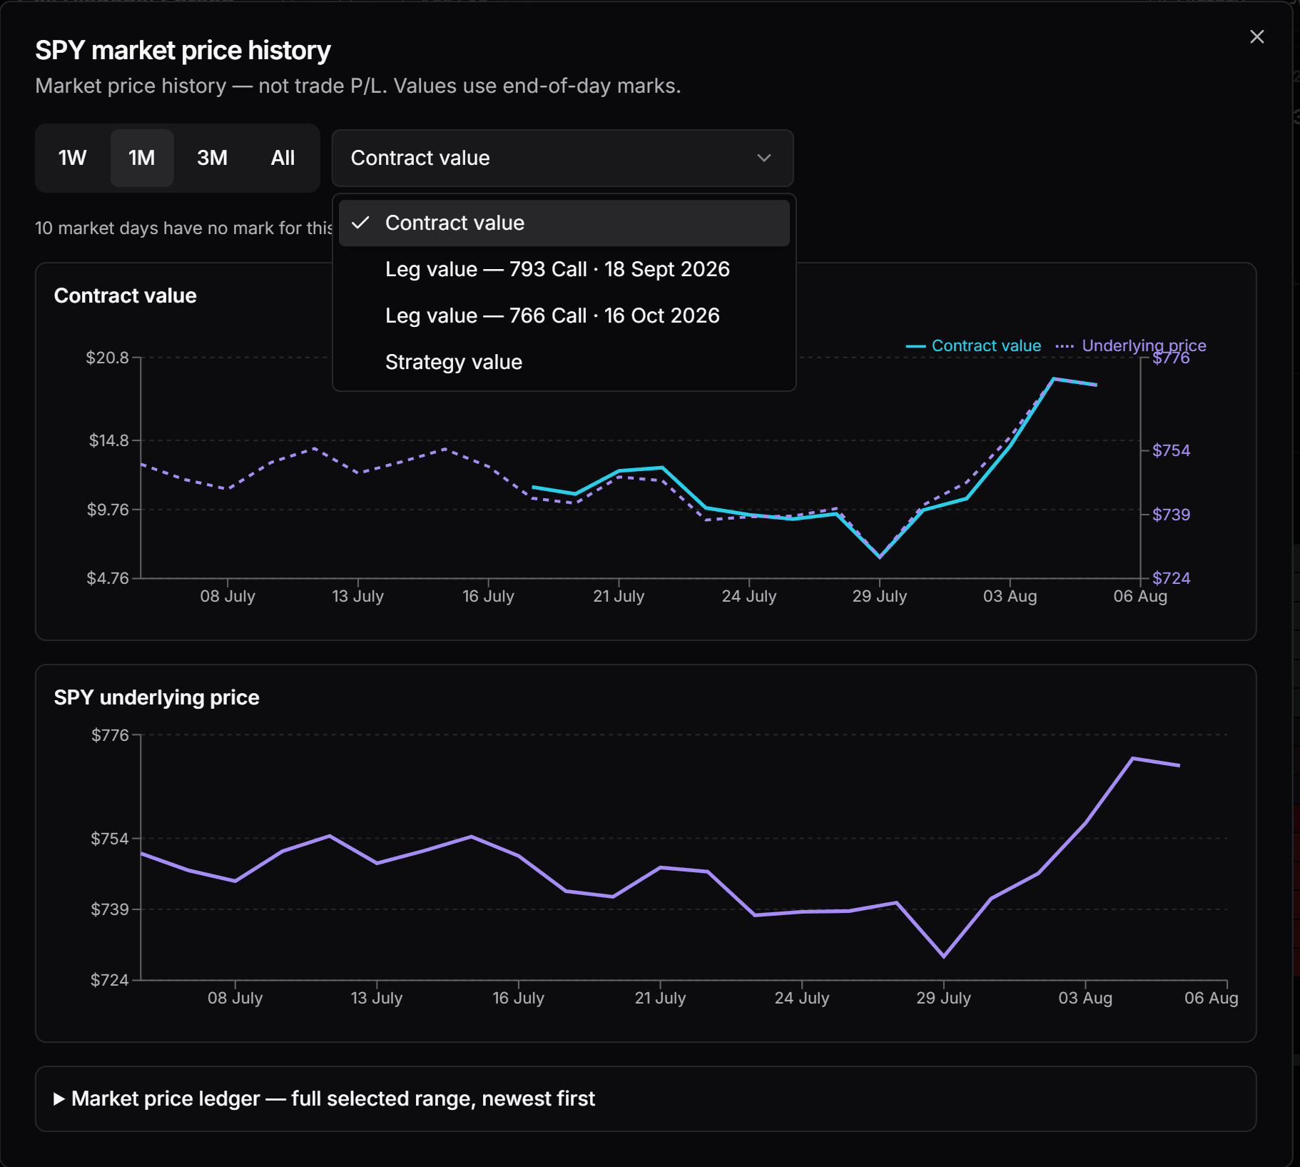Click the $9.76 axis label
The height and width of the screenshot is (1167, 1300).
coord(108,510)
